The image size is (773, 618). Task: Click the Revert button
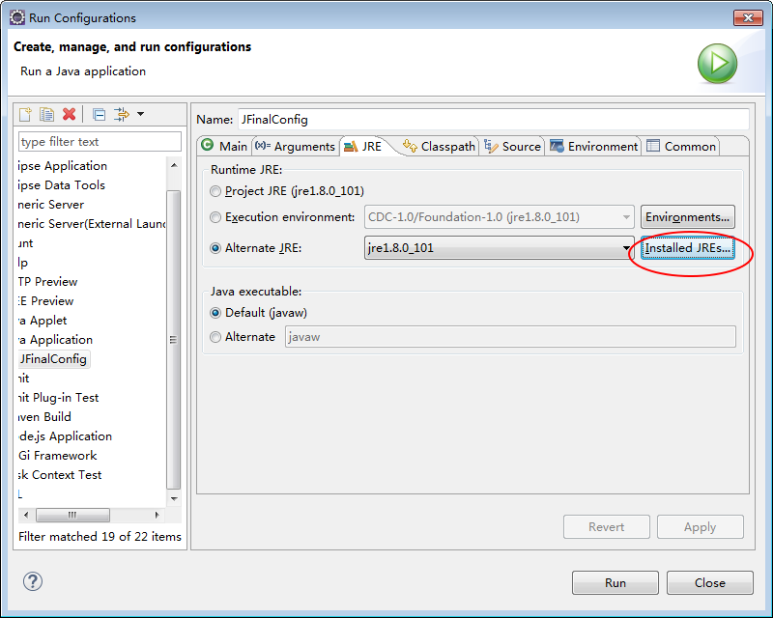click(607, 527)
